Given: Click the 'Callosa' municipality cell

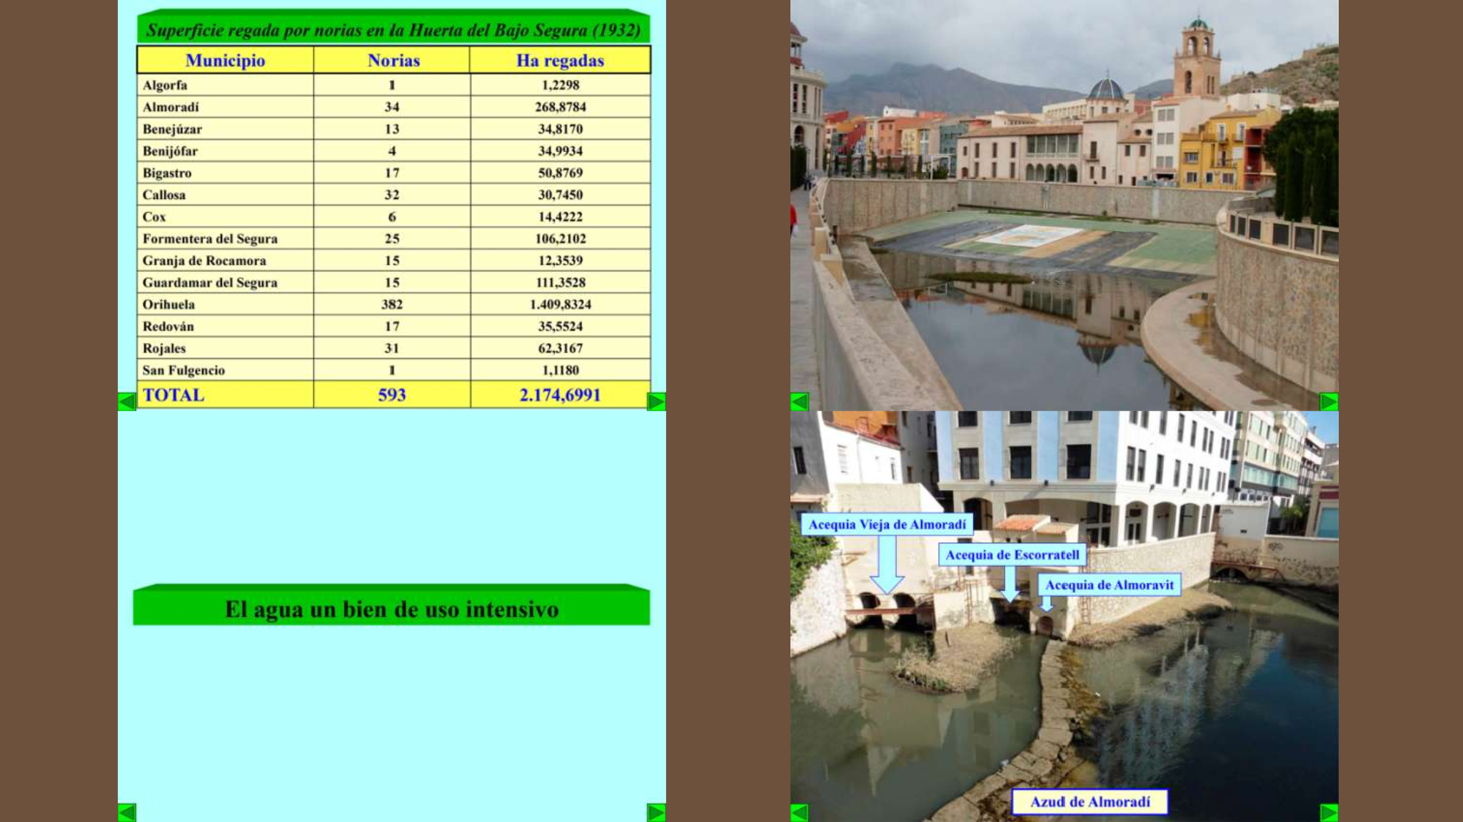Looking at the screenshot, I should [225, 195].
